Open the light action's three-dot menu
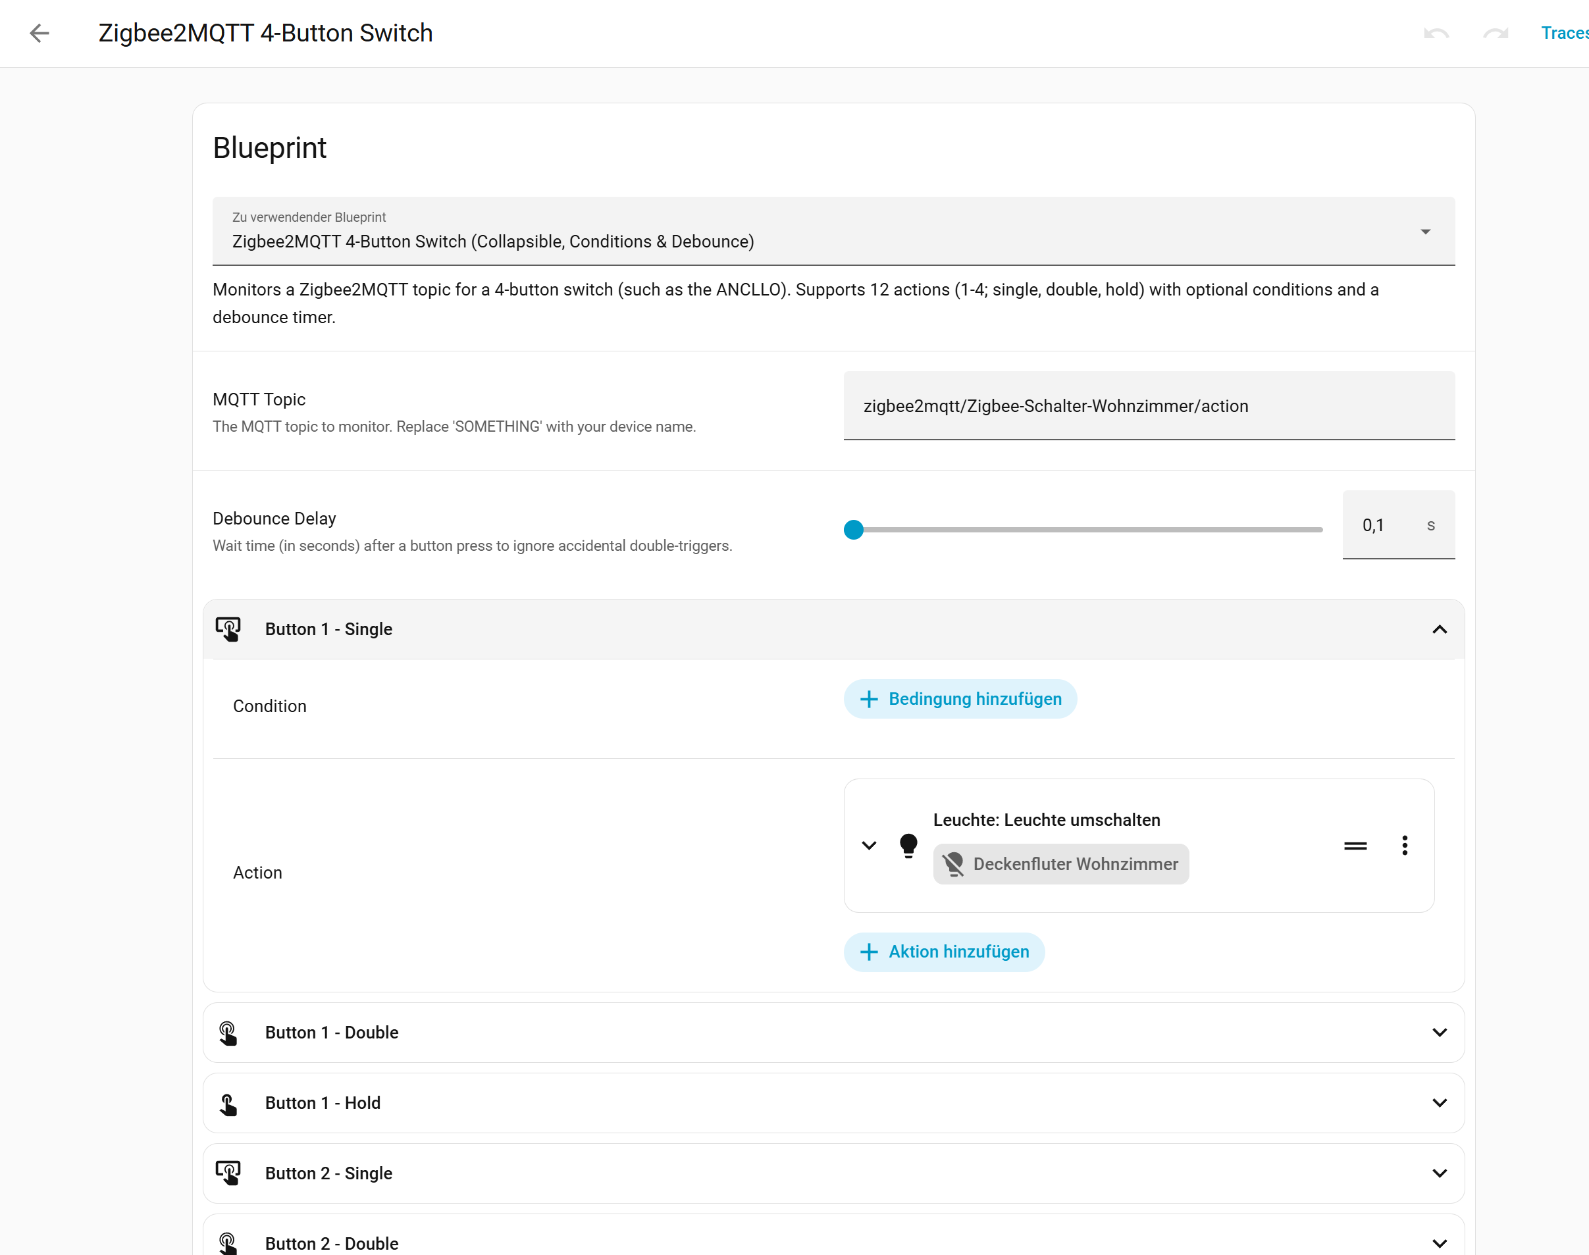 [1405, 845]
